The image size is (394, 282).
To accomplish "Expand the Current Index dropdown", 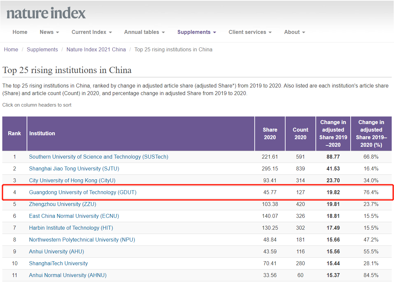I will 92,32.
